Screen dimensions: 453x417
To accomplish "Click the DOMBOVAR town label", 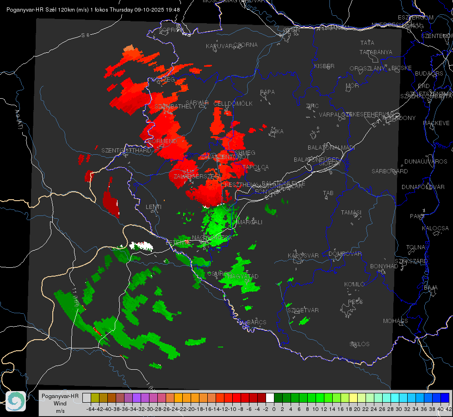I will 345,254.
